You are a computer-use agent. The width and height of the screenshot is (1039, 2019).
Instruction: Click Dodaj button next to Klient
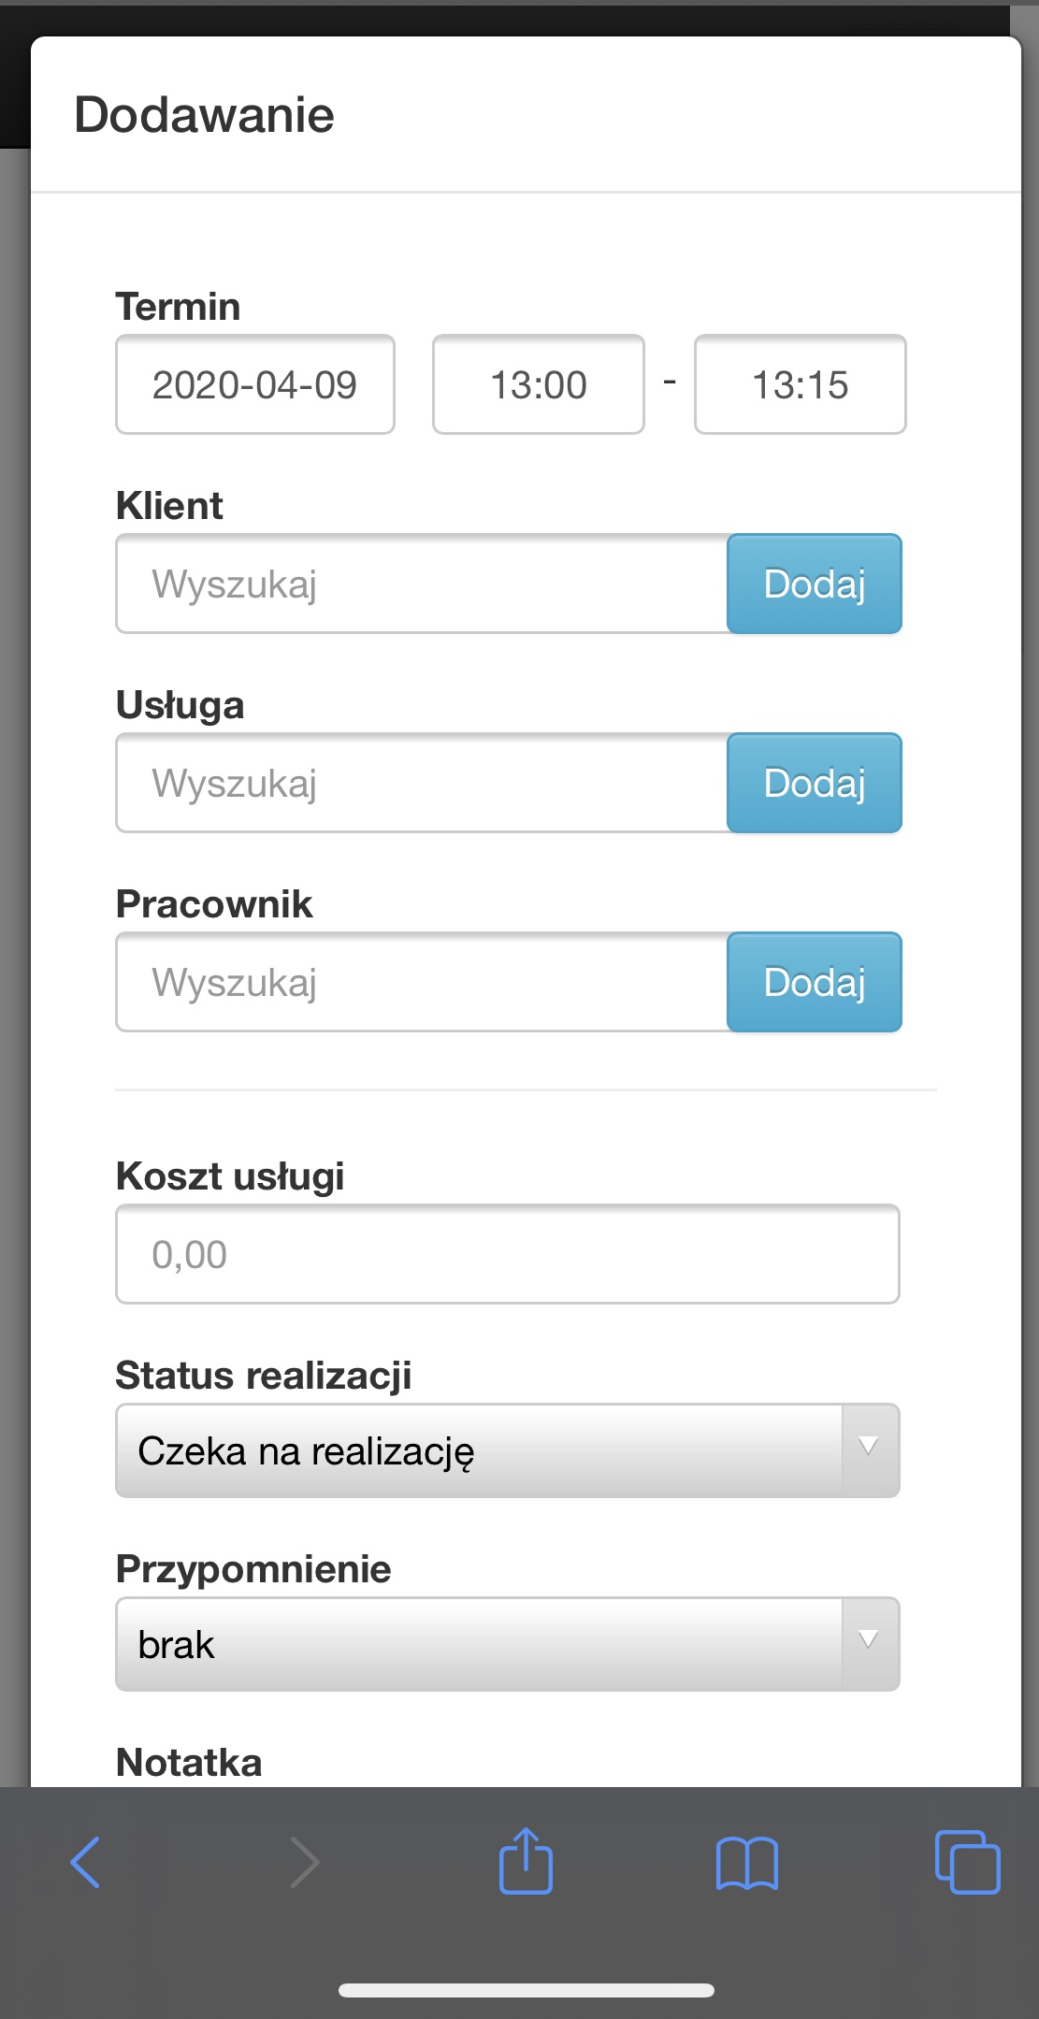814,584
